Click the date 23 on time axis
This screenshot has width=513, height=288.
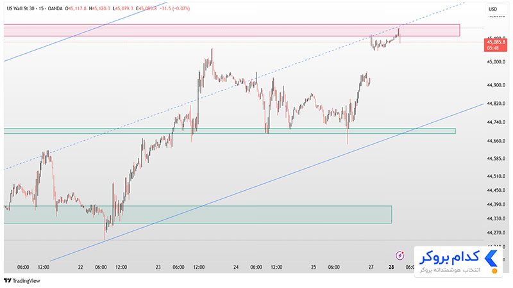158,267
